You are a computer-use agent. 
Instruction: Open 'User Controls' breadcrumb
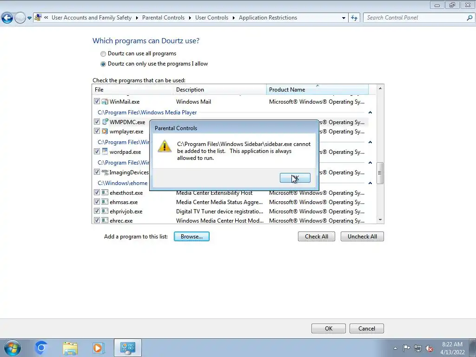point(212,18)
